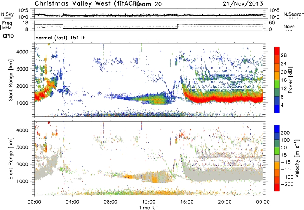The image size is (304, 210).
Task: Click "4000" tick on the power panel axis
Action: 22,52
